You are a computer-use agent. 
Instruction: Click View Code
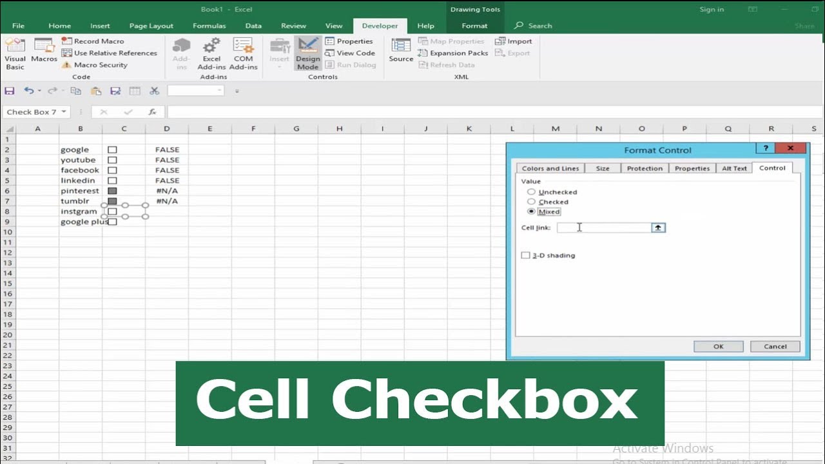pos(350,53)
